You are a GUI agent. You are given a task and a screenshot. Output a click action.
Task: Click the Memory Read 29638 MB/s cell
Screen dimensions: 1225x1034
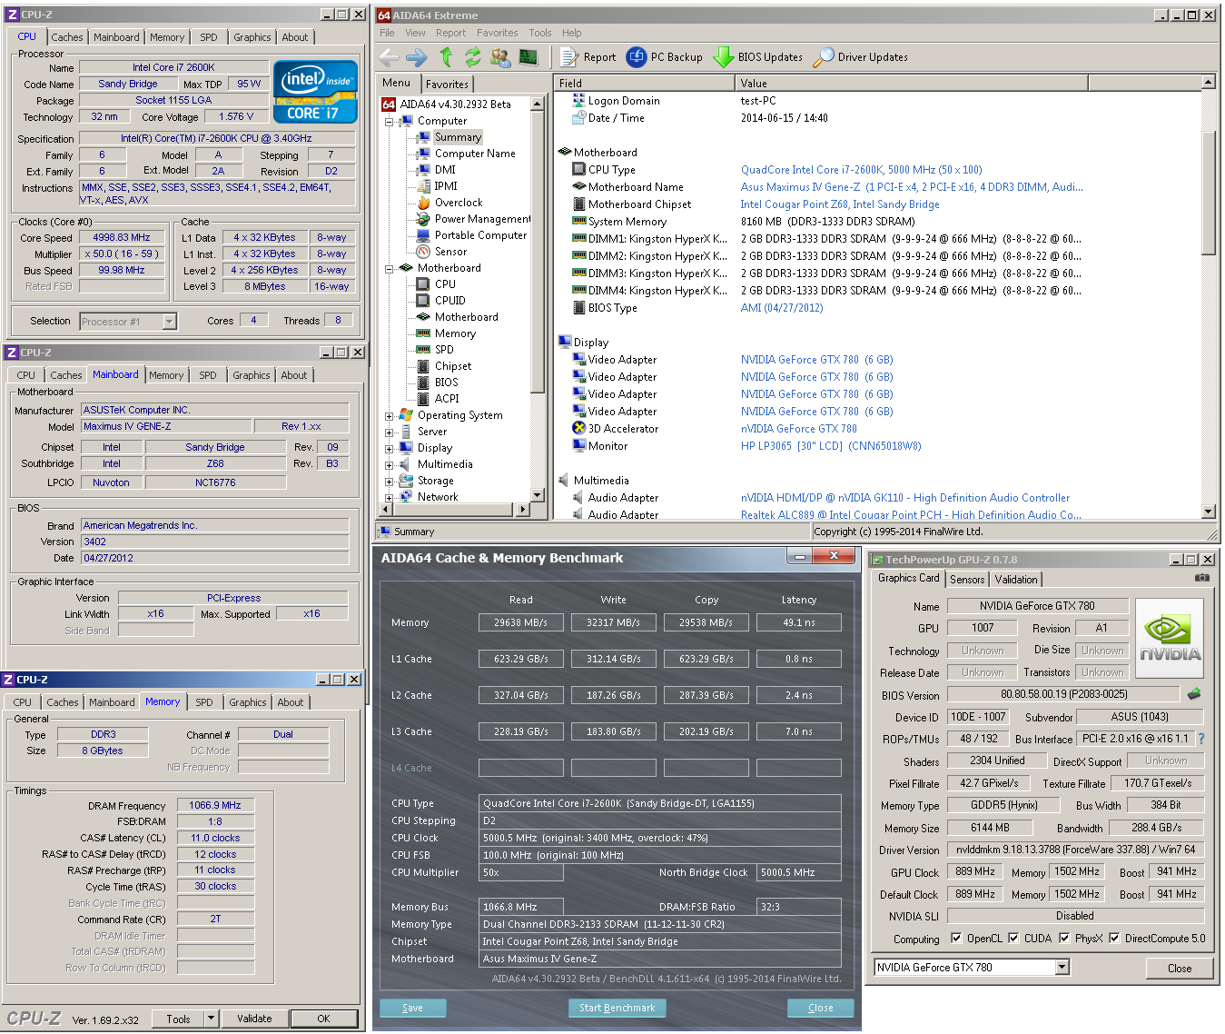coord(521,622)
